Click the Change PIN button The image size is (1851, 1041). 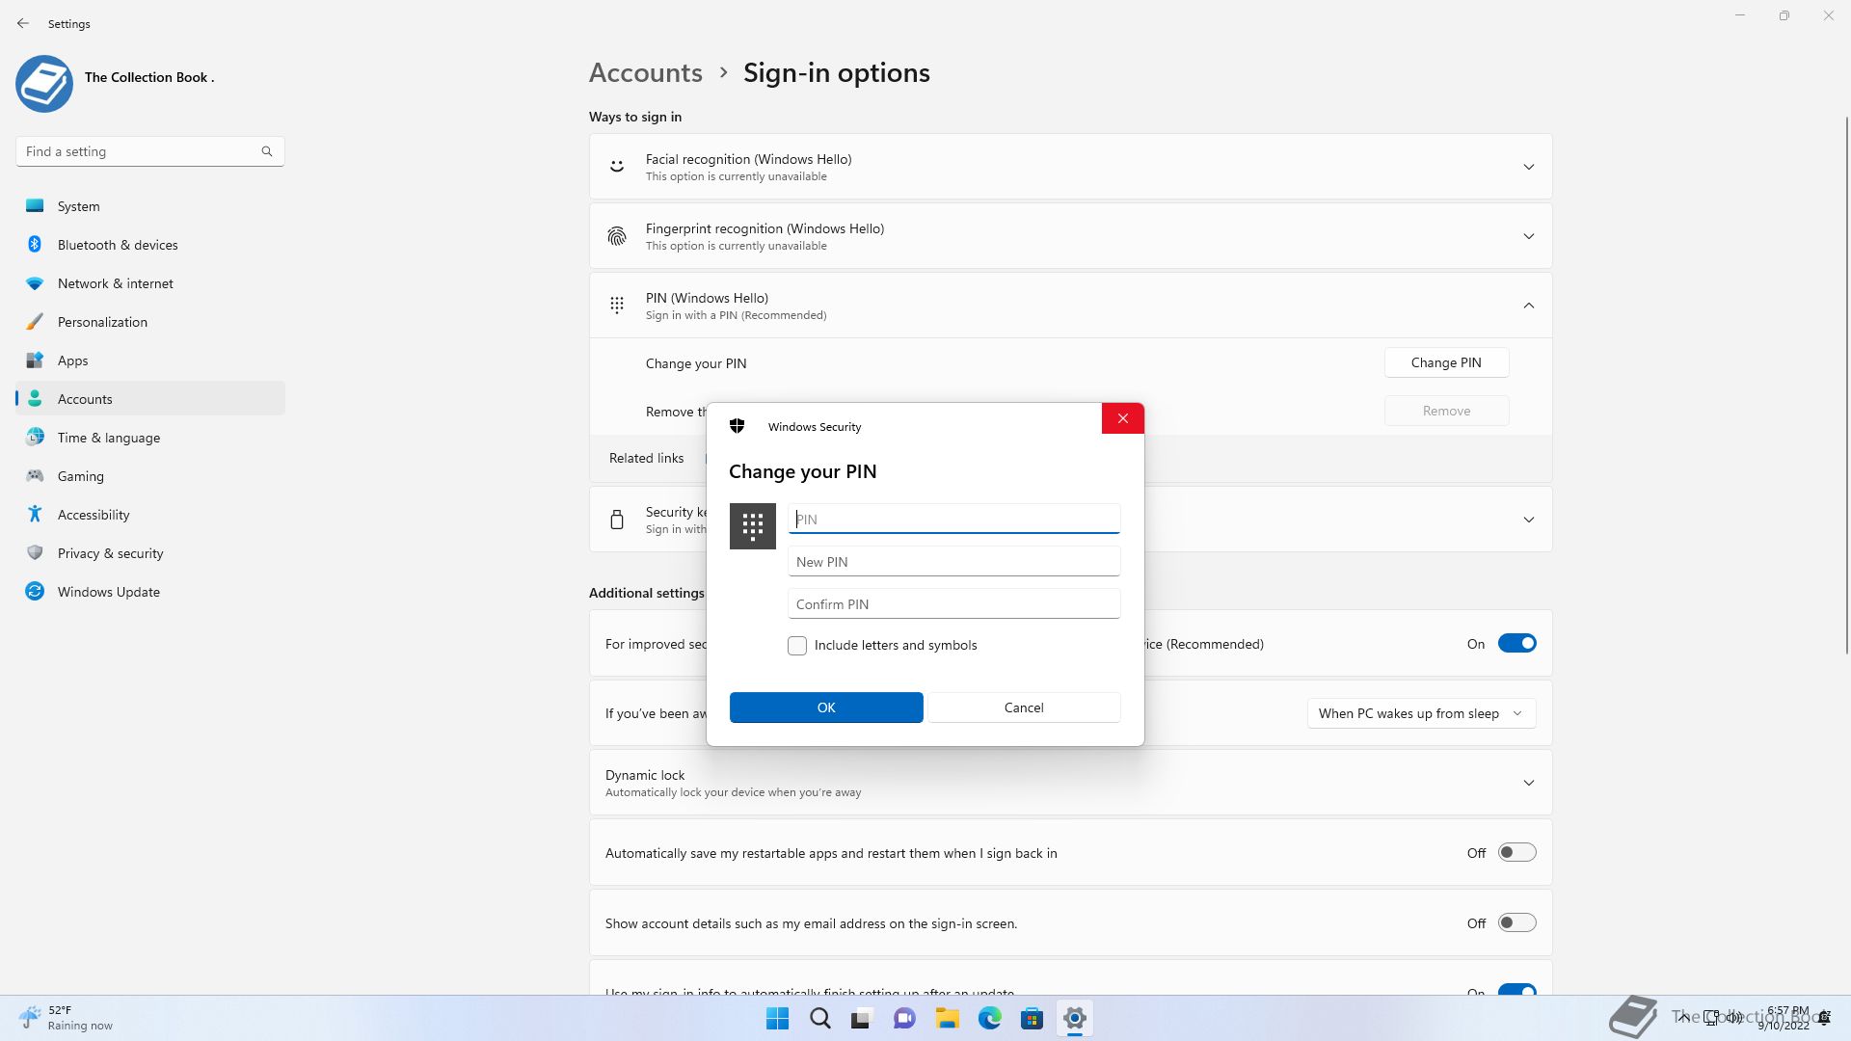1446,362
